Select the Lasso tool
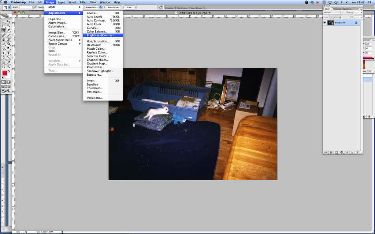This screenshot has height=234, width=375. (4, 26)
